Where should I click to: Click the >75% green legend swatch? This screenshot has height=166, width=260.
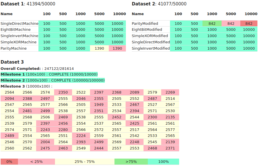(131, 161)
